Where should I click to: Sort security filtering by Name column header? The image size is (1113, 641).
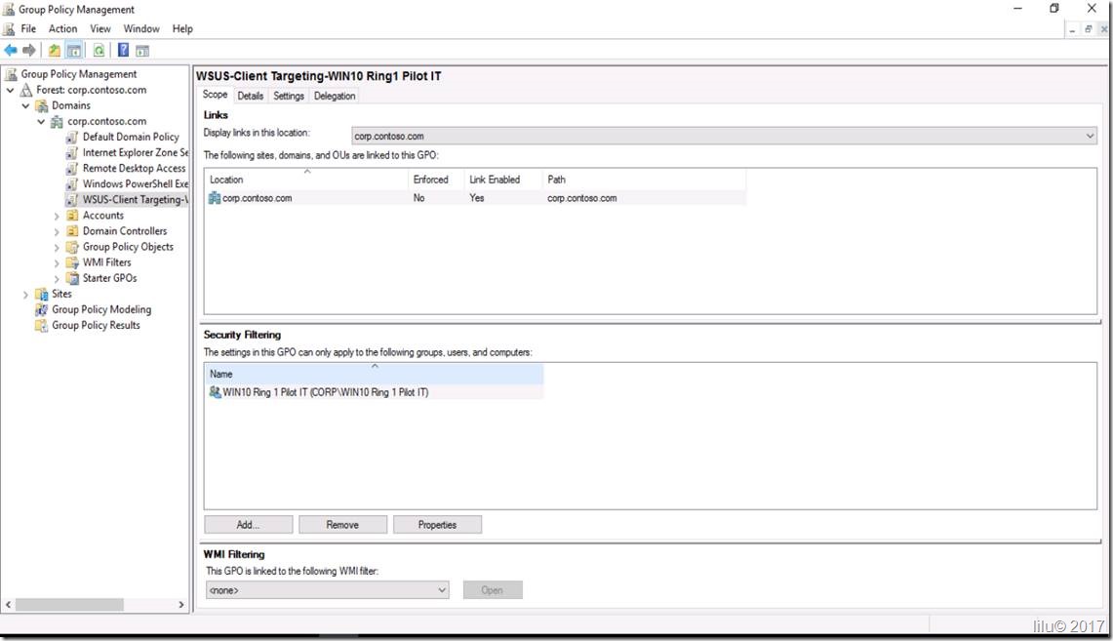point(374,374)
